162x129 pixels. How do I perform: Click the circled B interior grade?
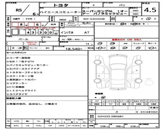[x=148, y=19]
